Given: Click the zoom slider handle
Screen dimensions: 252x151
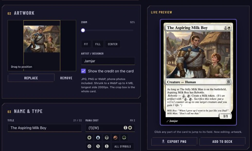Looking at the screenshot, I should 83,30.
